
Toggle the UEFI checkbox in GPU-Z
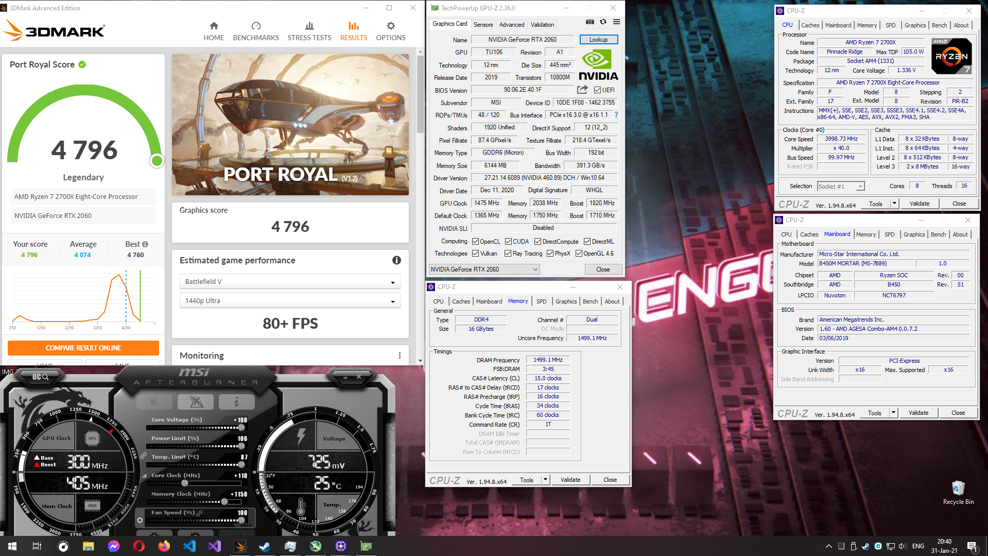coord(597,90)
